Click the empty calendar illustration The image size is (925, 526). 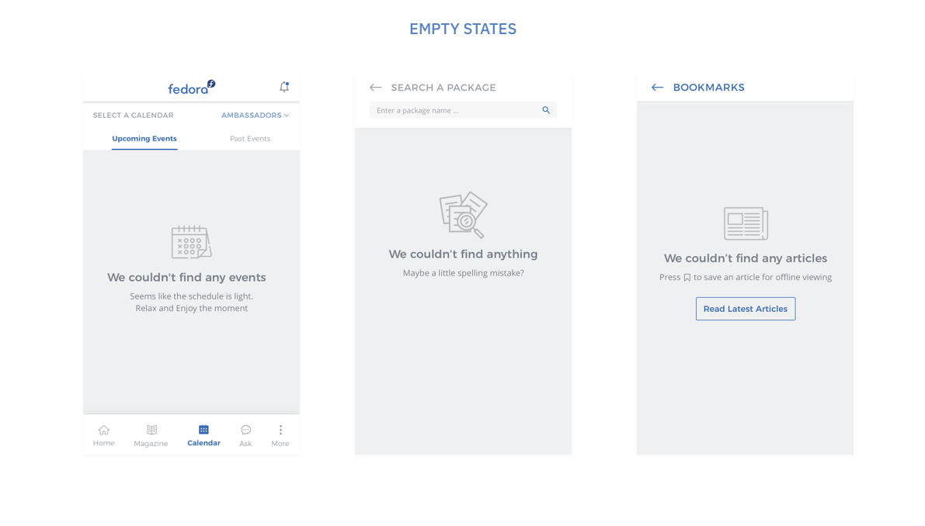191,241
